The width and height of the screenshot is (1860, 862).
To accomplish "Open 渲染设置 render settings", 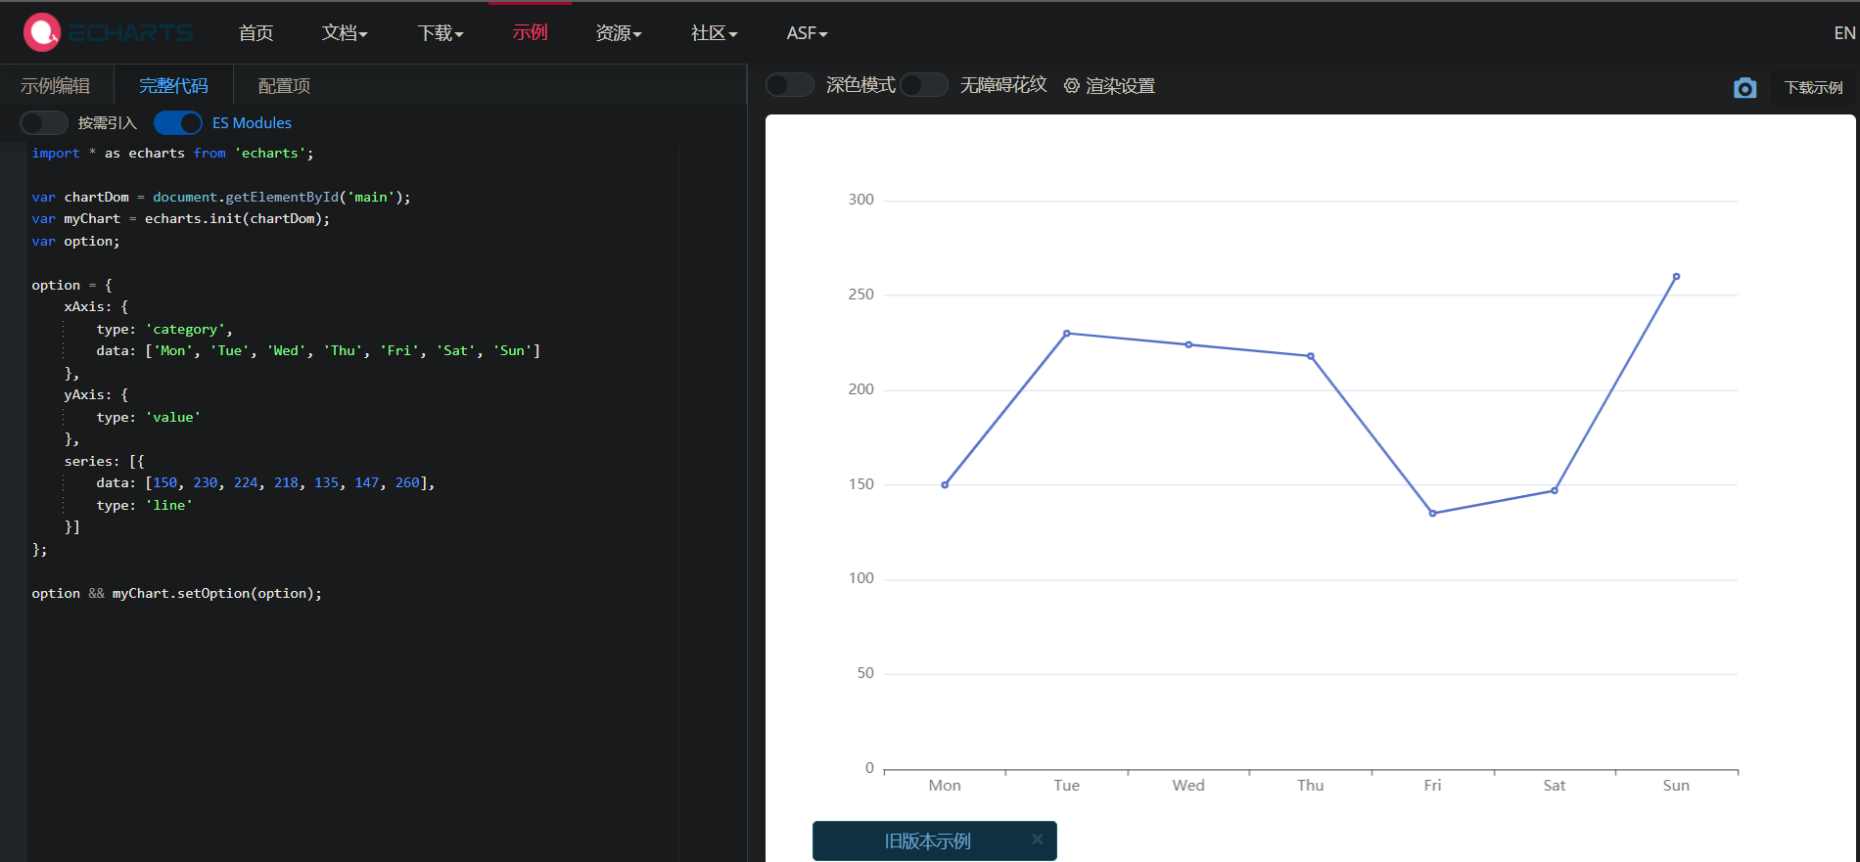I will tap(1120, 86).
